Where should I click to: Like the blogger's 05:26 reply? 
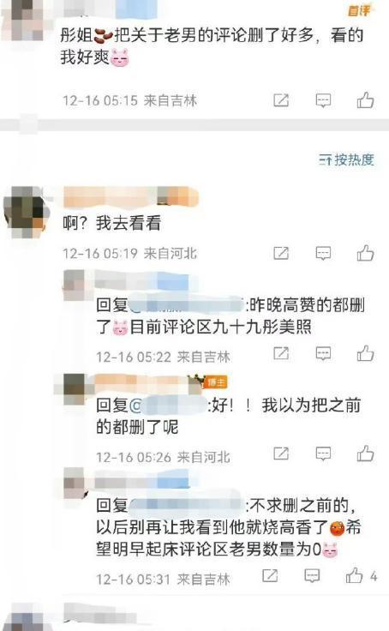coord(365,454)
